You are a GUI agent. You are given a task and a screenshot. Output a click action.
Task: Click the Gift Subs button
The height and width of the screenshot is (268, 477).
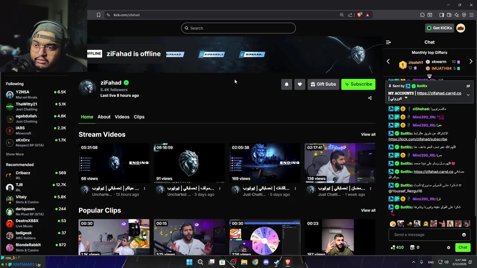[323, 84]
